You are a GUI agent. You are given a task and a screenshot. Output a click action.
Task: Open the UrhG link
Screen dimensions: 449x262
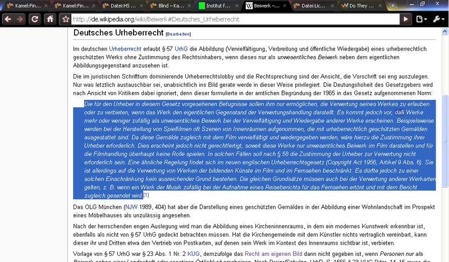click(181, 49)
